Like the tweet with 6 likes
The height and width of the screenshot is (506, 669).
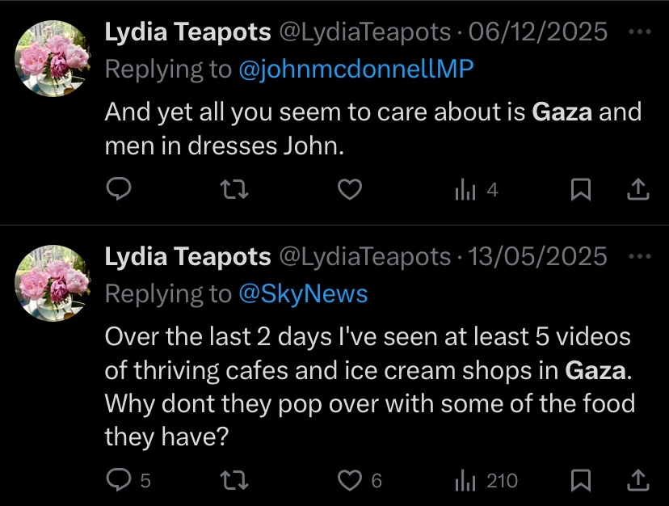tap(360, 480)
